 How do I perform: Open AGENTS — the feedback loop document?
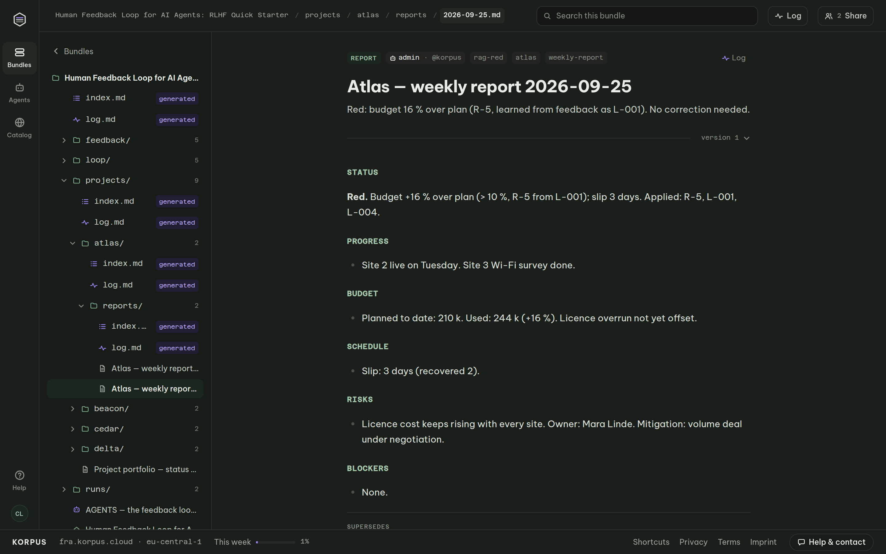[125, 510]
